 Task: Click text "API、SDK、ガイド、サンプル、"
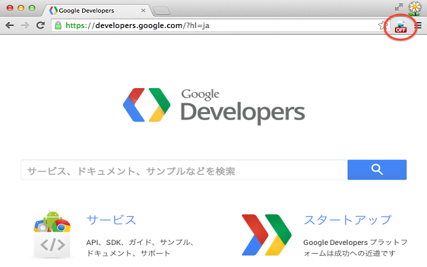(140, 242)
